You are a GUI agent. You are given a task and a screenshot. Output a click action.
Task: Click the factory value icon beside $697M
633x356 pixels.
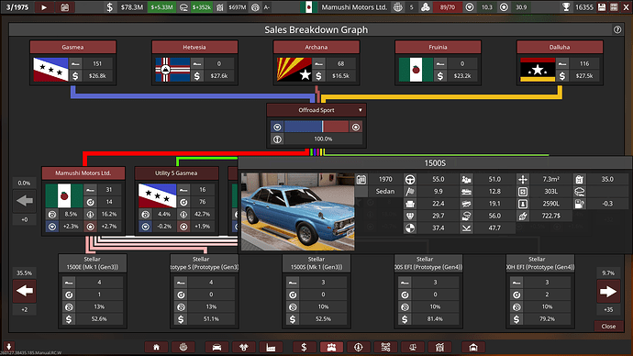pos(220,7)
